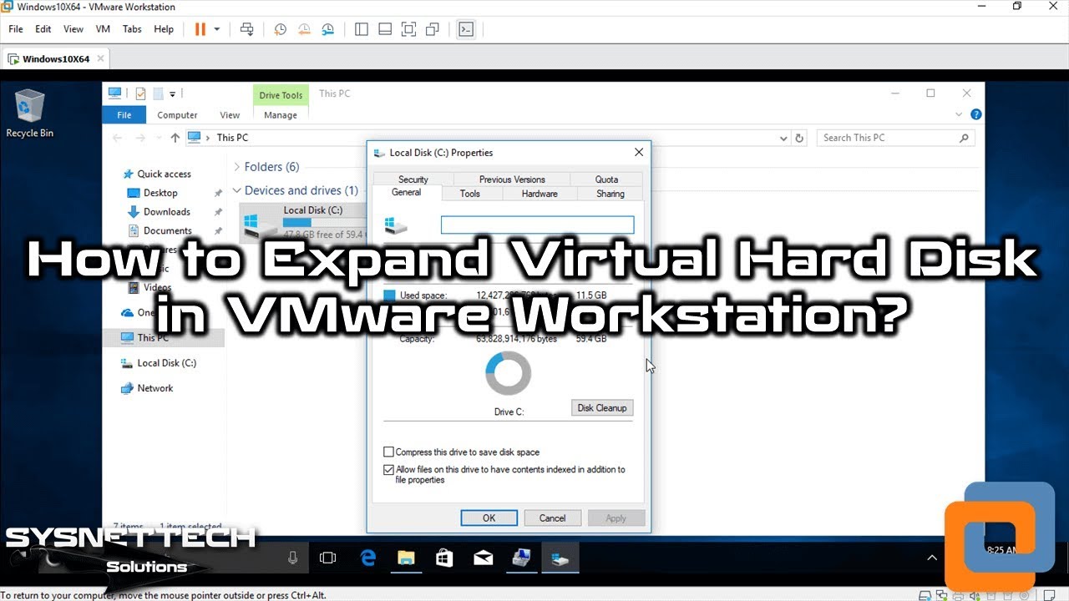The image size is (1069, 601).
Task: Open the VMware Tabs menu
Action: (x=132, y=28)
